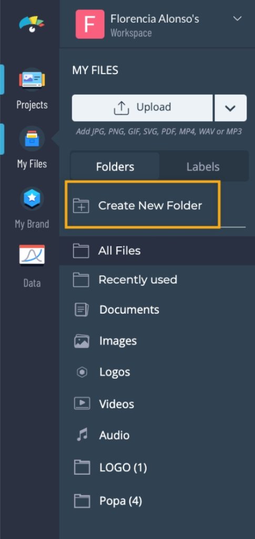Open the Upload options dropdown arrow
This screenshot has height=539, width=255.
coord(231,108)
